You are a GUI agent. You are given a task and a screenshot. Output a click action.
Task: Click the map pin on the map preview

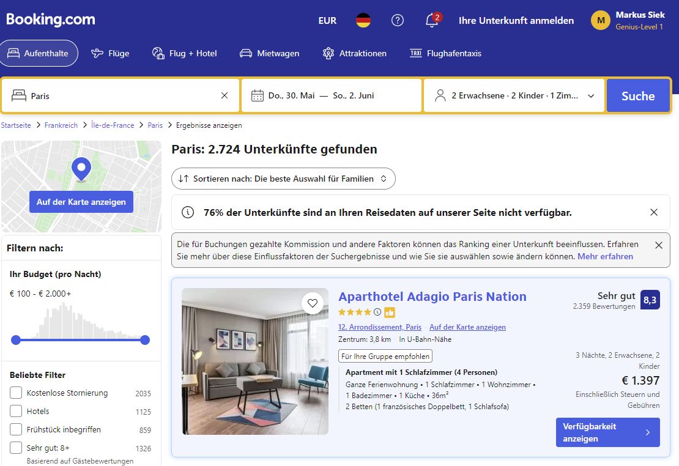[81, 169]
